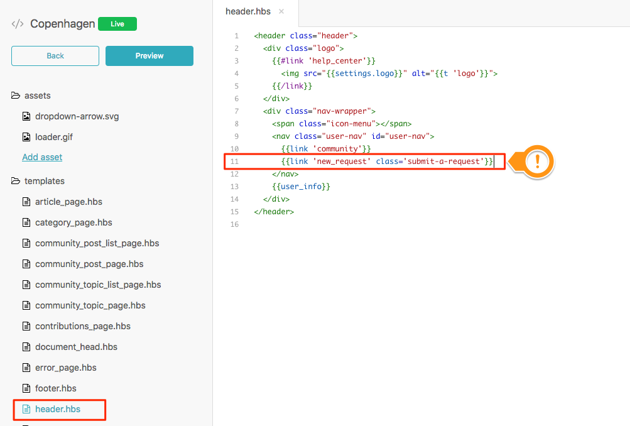Click the code brackets icon beside Copenhagen
Image resolution: width=630 pixels, height=426 pixels.
[x=18, y=25]
